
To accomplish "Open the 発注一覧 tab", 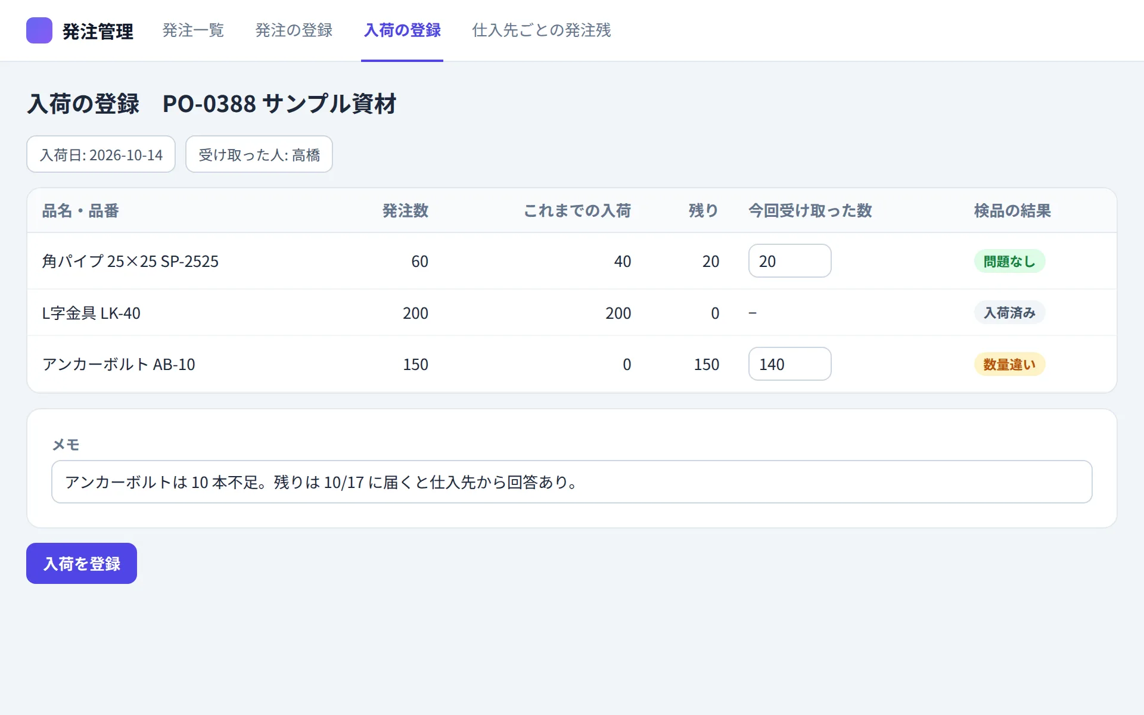I will point(193,30).
